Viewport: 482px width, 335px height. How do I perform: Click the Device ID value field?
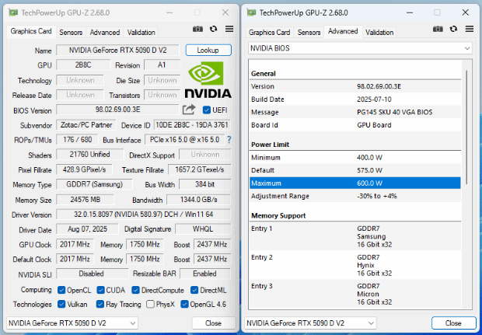(192, 125)
